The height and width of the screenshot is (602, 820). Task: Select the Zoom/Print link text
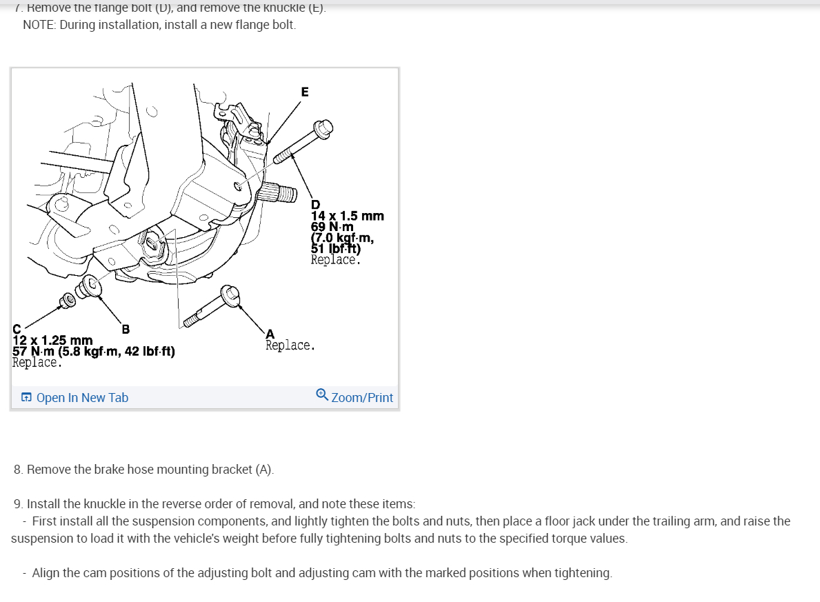(362, 397)
